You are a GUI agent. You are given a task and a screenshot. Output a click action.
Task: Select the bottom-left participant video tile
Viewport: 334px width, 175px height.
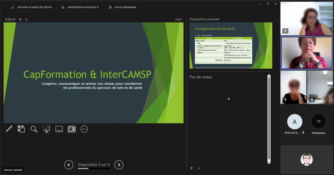(x=293, y=87)
